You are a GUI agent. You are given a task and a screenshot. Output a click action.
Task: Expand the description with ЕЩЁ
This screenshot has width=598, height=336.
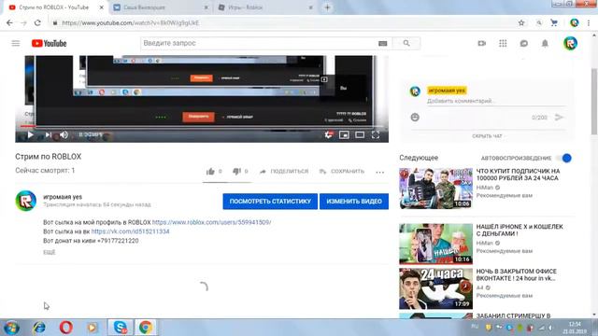[50, 252]
